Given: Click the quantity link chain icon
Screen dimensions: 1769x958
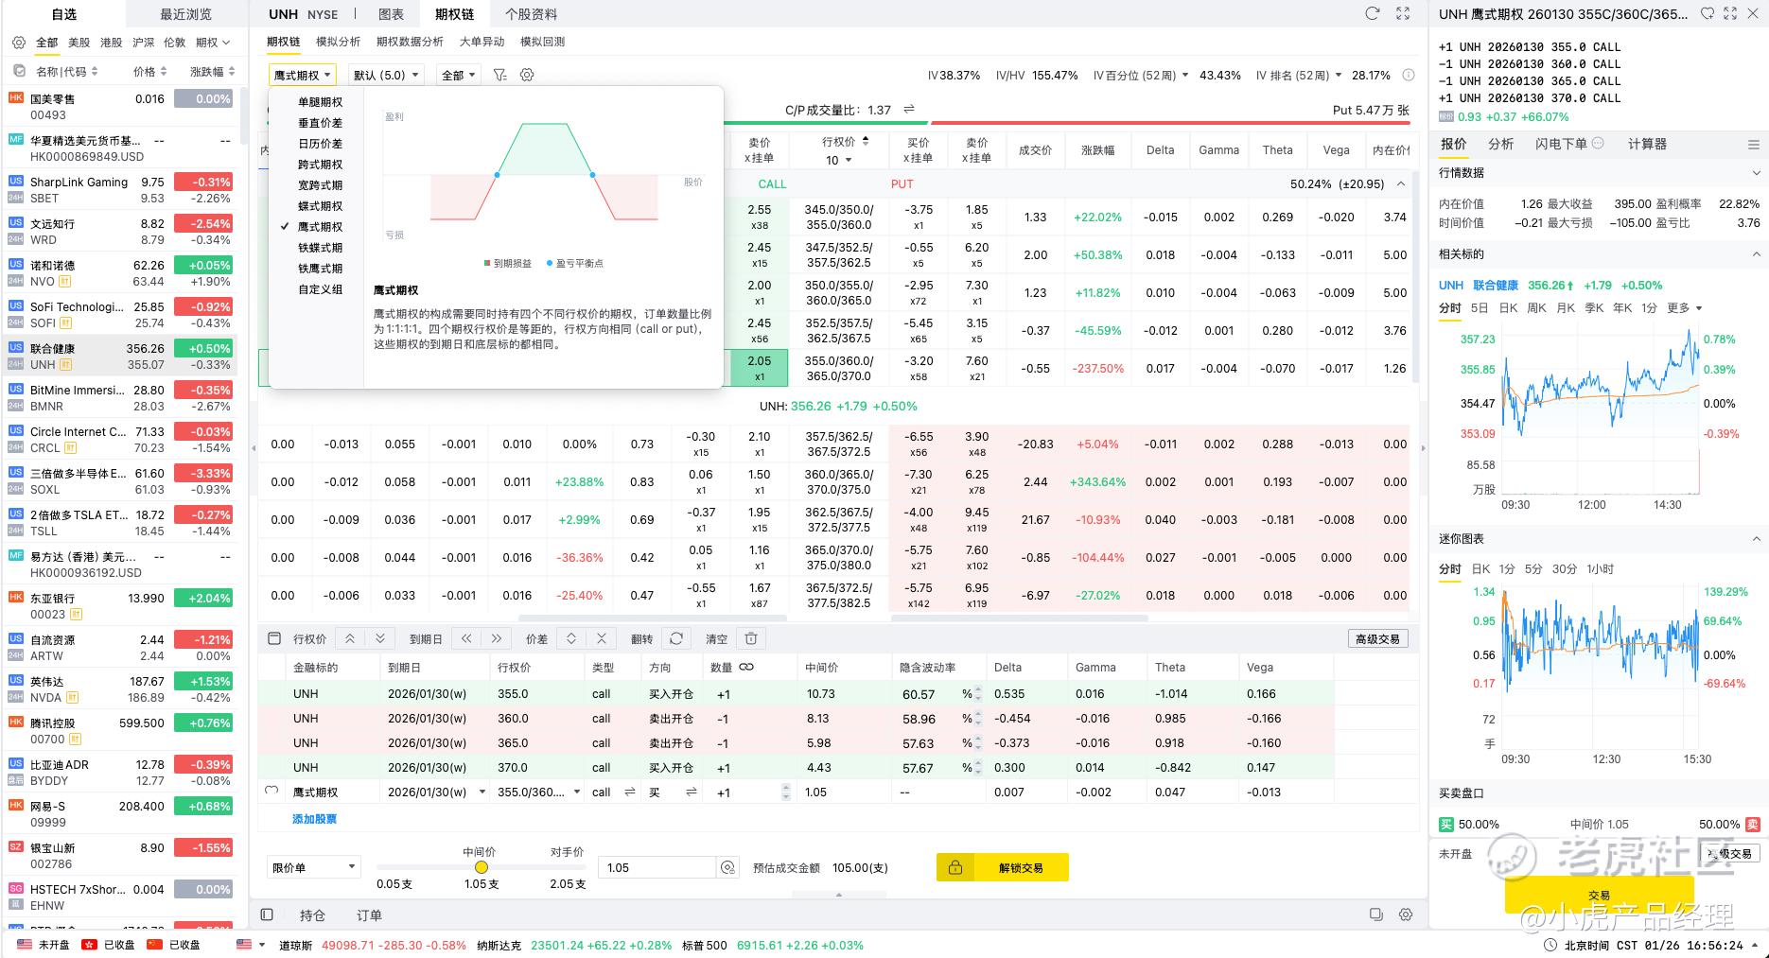Looking at the screenshot, I should click(x=746, y=668).
